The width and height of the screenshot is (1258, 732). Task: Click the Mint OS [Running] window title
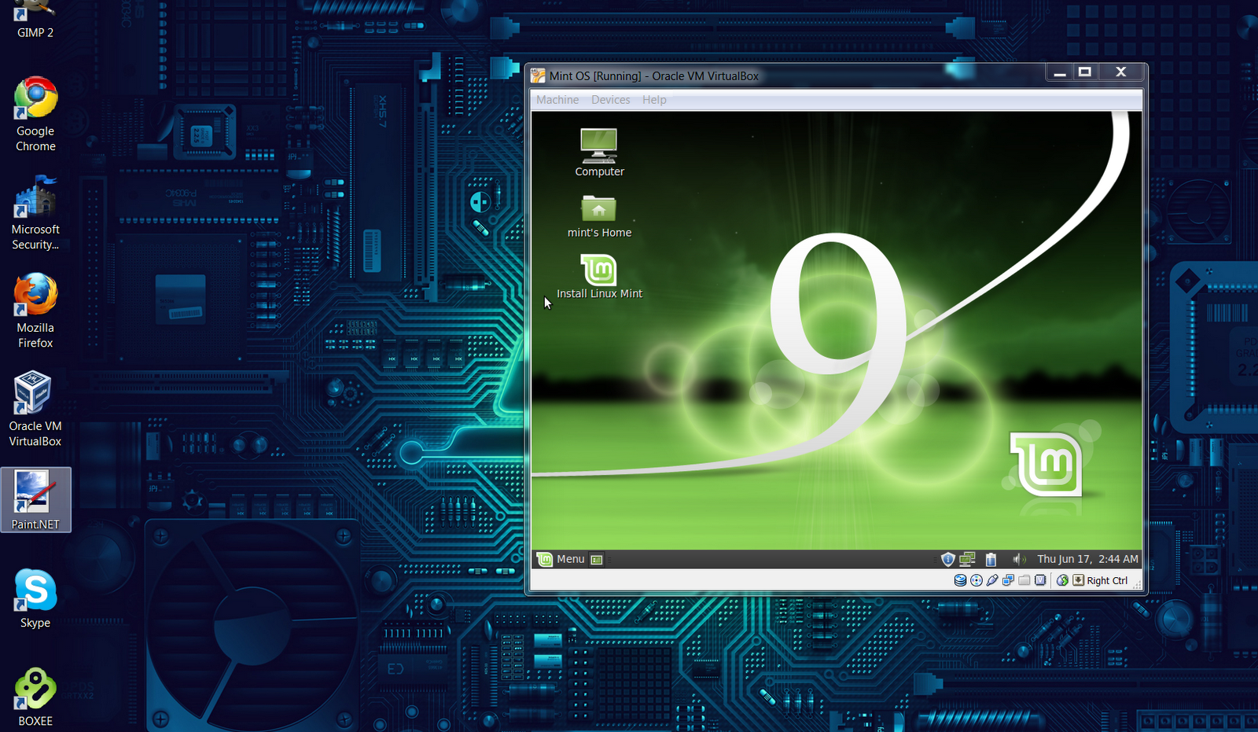pos(654,76)
